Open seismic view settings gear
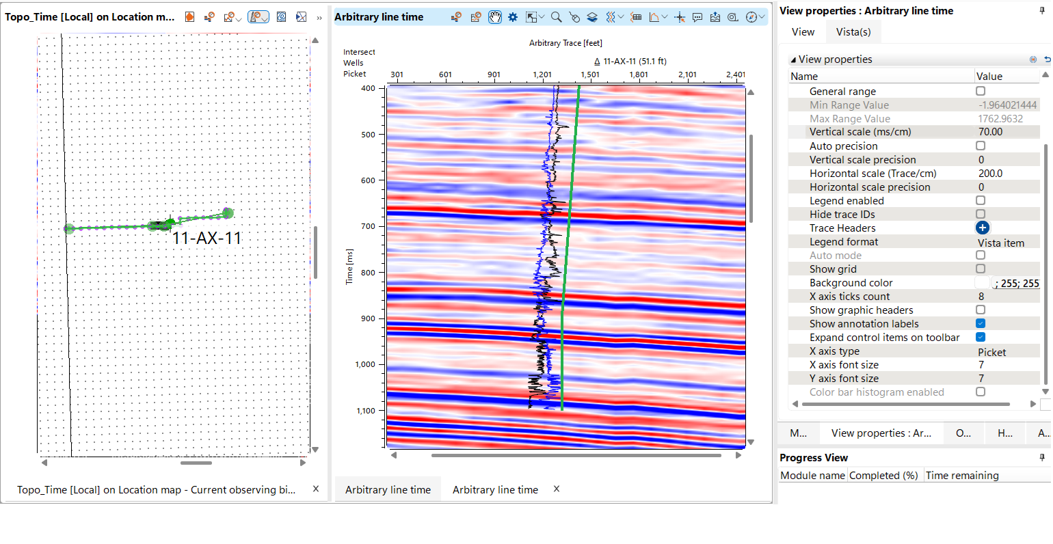 point(512,16)
